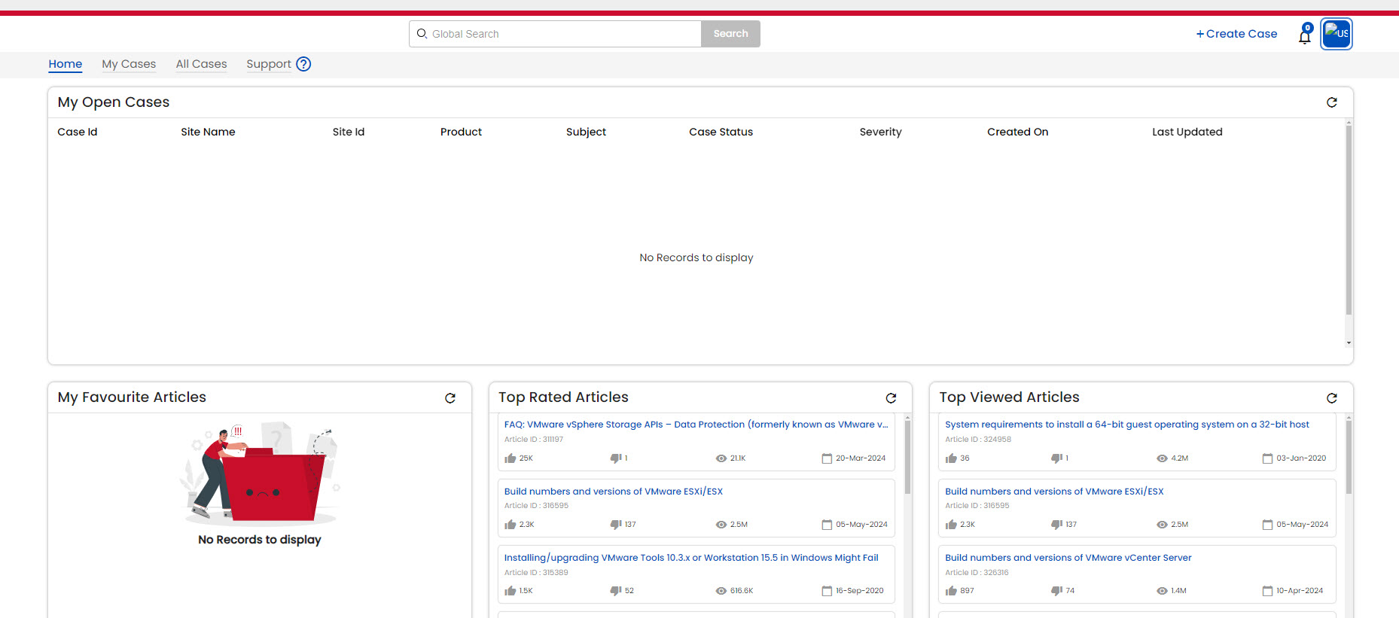Click the Site Id column header
The image size is (1399, 618).
point(349,132)
